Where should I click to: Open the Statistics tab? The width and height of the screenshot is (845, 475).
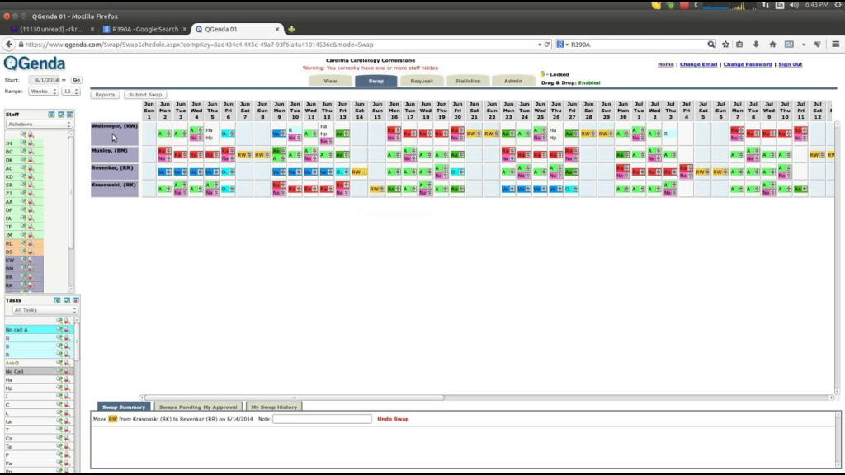tap(467, 81)
